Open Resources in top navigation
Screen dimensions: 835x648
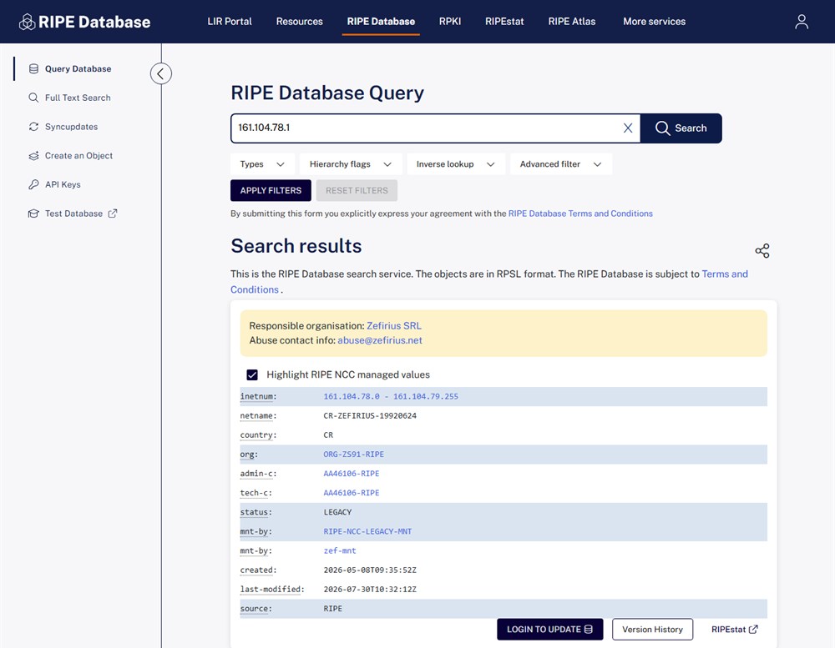pos(299,22)
